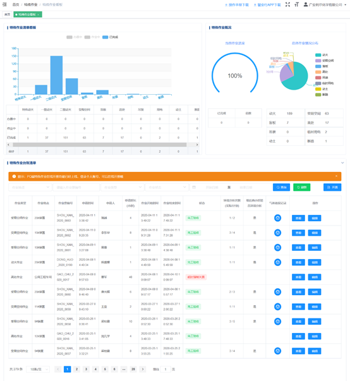
Task: Click the view button for GAO_CHU_2020_0016
Action: (x=298, y=336)
